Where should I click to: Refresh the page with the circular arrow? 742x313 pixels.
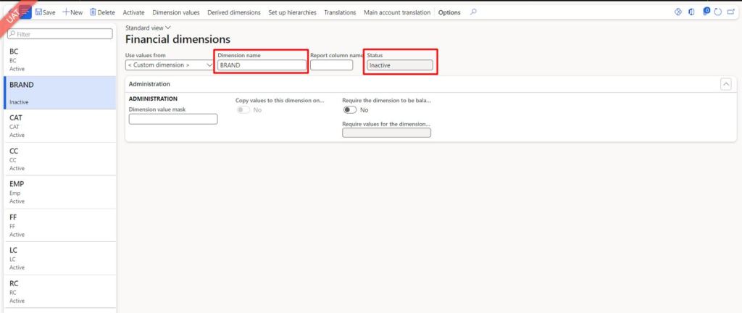point(718,12)
